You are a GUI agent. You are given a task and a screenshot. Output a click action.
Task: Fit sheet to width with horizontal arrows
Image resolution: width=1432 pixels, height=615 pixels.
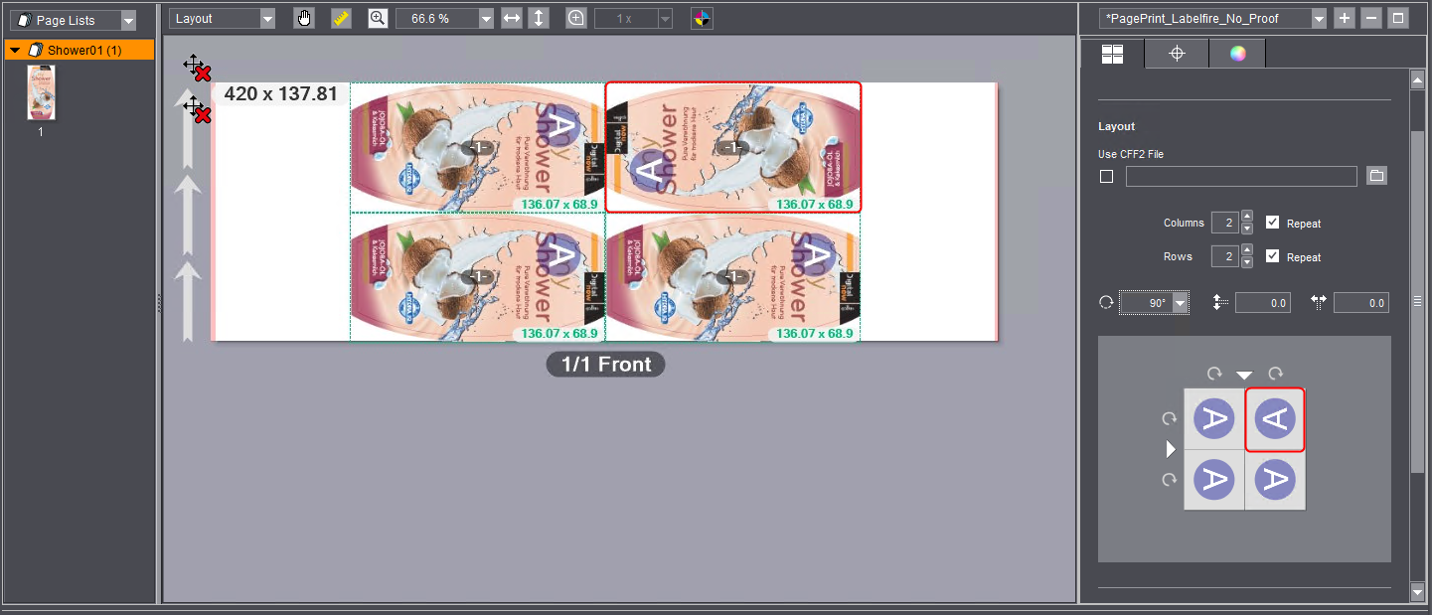click(x=512, y=18)
